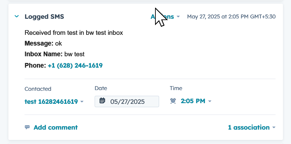Click the caret arrow beside Actions
Screen dimensions: 291x144
pyautogui.click(x=178, y=17)
